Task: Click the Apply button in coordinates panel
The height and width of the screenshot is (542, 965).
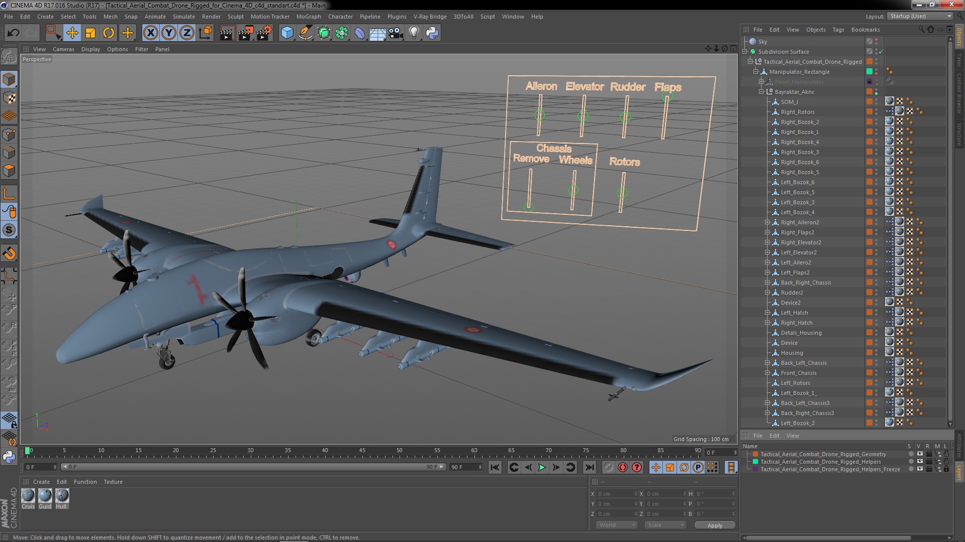Action: click(x=715, y=525)
